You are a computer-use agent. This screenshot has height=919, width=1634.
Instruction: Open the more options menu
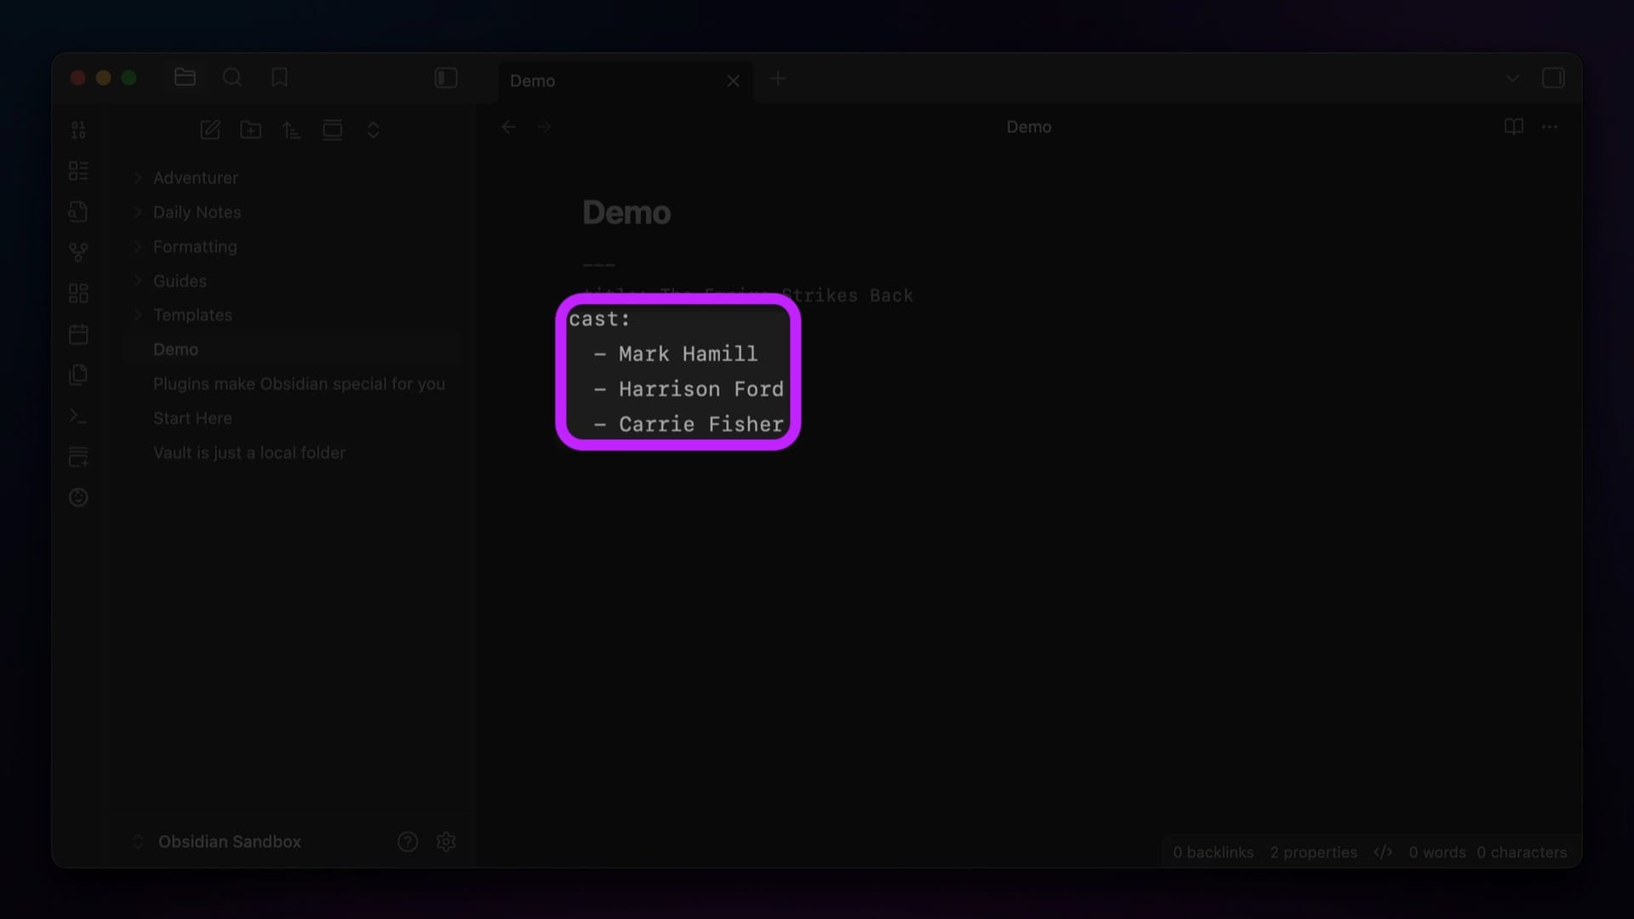(1550, 127)
